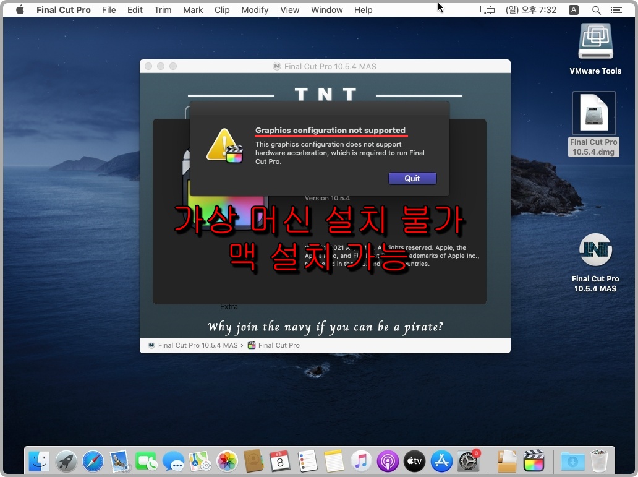The width and height of the screenshot is (638, 477).
Task: Click the Korean input source indicator
Action: [x=574, y=9]
